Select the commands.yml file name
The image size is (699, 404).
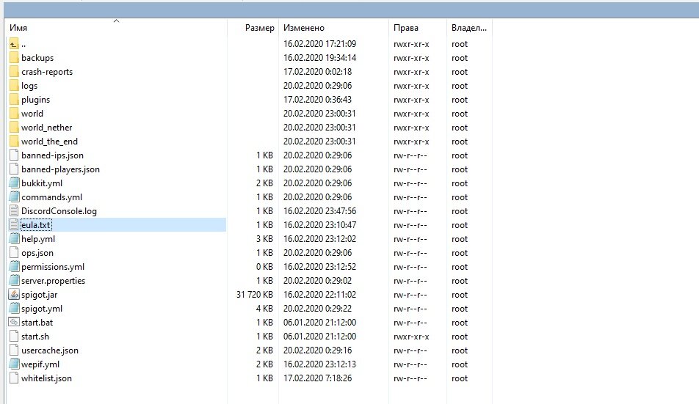pos(51,197)
